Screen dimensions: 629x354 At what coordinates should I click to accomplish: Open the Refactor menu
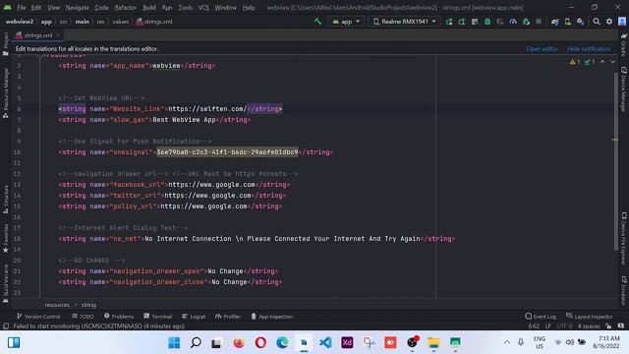(125, 8)
